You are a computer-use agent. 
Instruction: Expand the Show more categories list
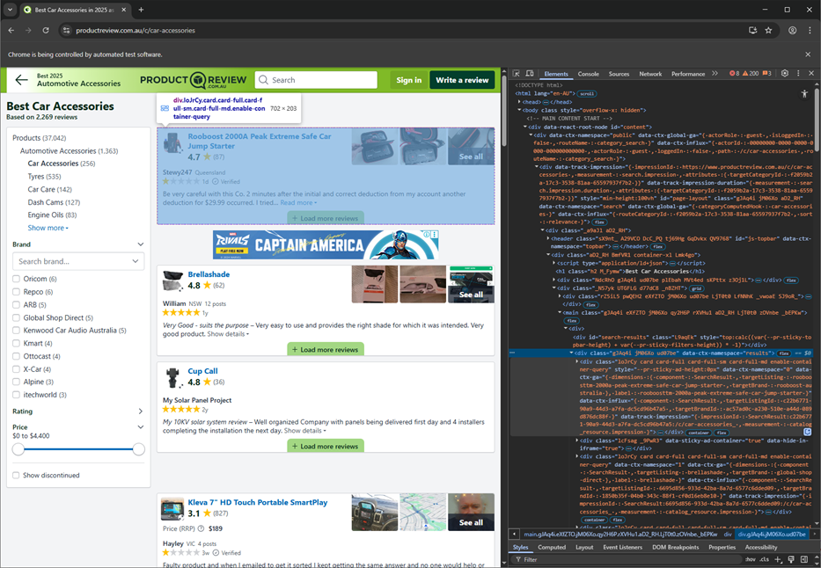coord(48,228)
